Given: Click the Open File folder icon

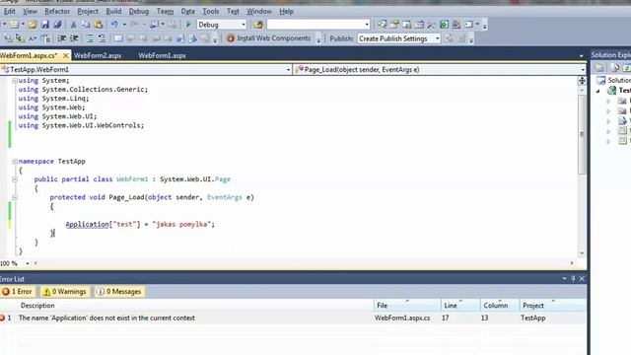Looking at the screenshot, I should click(33, 25).
